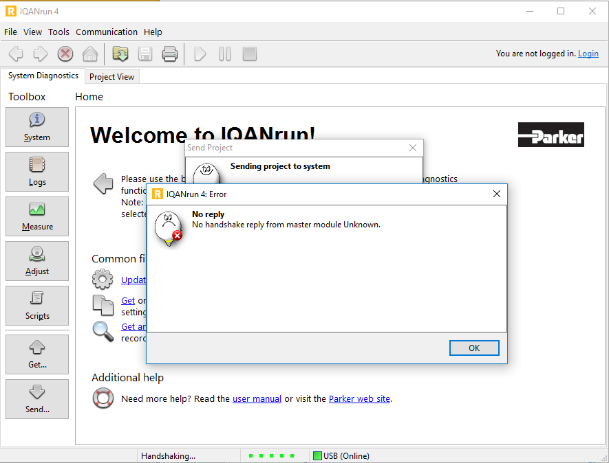Click the Handshaking... status bar text
The image size is (609, 463).
pos(168,456)
